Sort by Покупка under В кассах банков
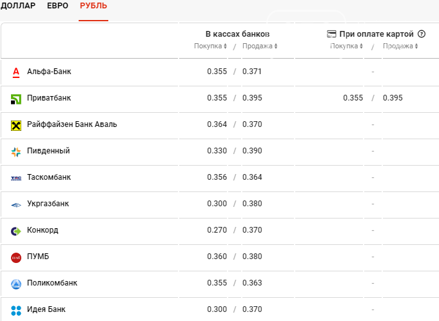Image resolution: width=439 pixels, height=321 pixels. [x=211, y=46]
